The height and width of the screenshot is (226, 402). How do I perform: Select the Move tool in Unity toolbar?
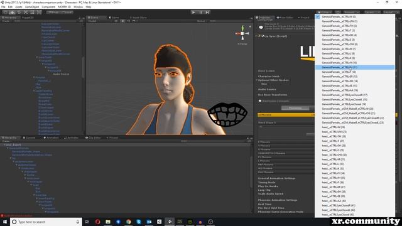tap(12, 13)
